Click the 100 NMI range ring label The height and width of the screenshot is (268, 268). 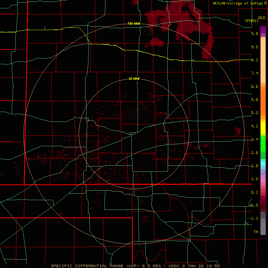pos(134,24)
